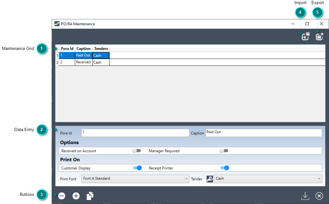Disable the Customer Display toggle
The height and width of the screenshot is (204, 329).
pyautogui.click(x=137, y=168)
